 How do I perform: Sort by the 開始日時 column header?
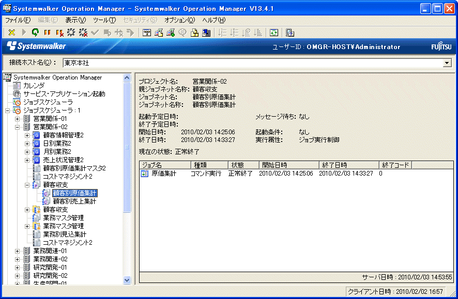[289, 165]
